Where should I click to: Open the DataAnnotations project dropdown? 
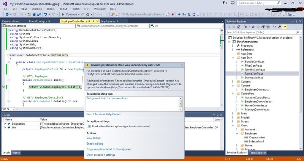click(x=74, y=26)
